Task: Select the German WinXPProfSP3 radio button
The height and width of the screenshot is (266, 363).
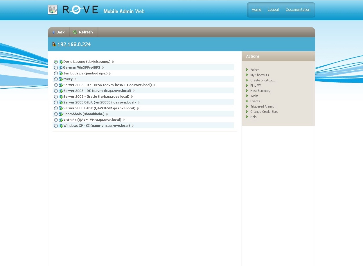Action: [x=56, y=67]
